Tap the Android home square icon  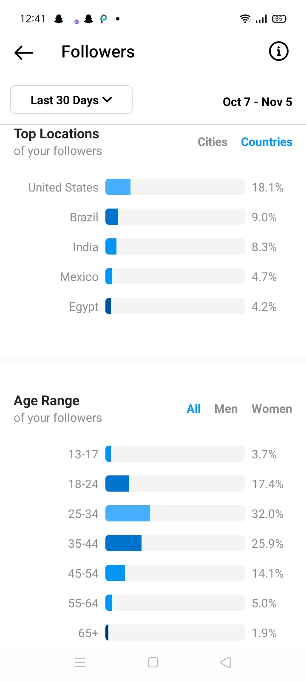pyautogui.click(x=153, y=662)
